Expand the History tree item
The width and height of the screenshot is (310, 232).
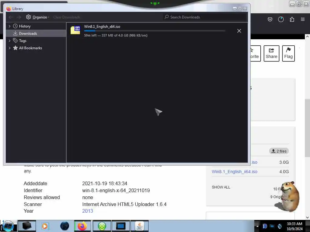coord(9,26)
